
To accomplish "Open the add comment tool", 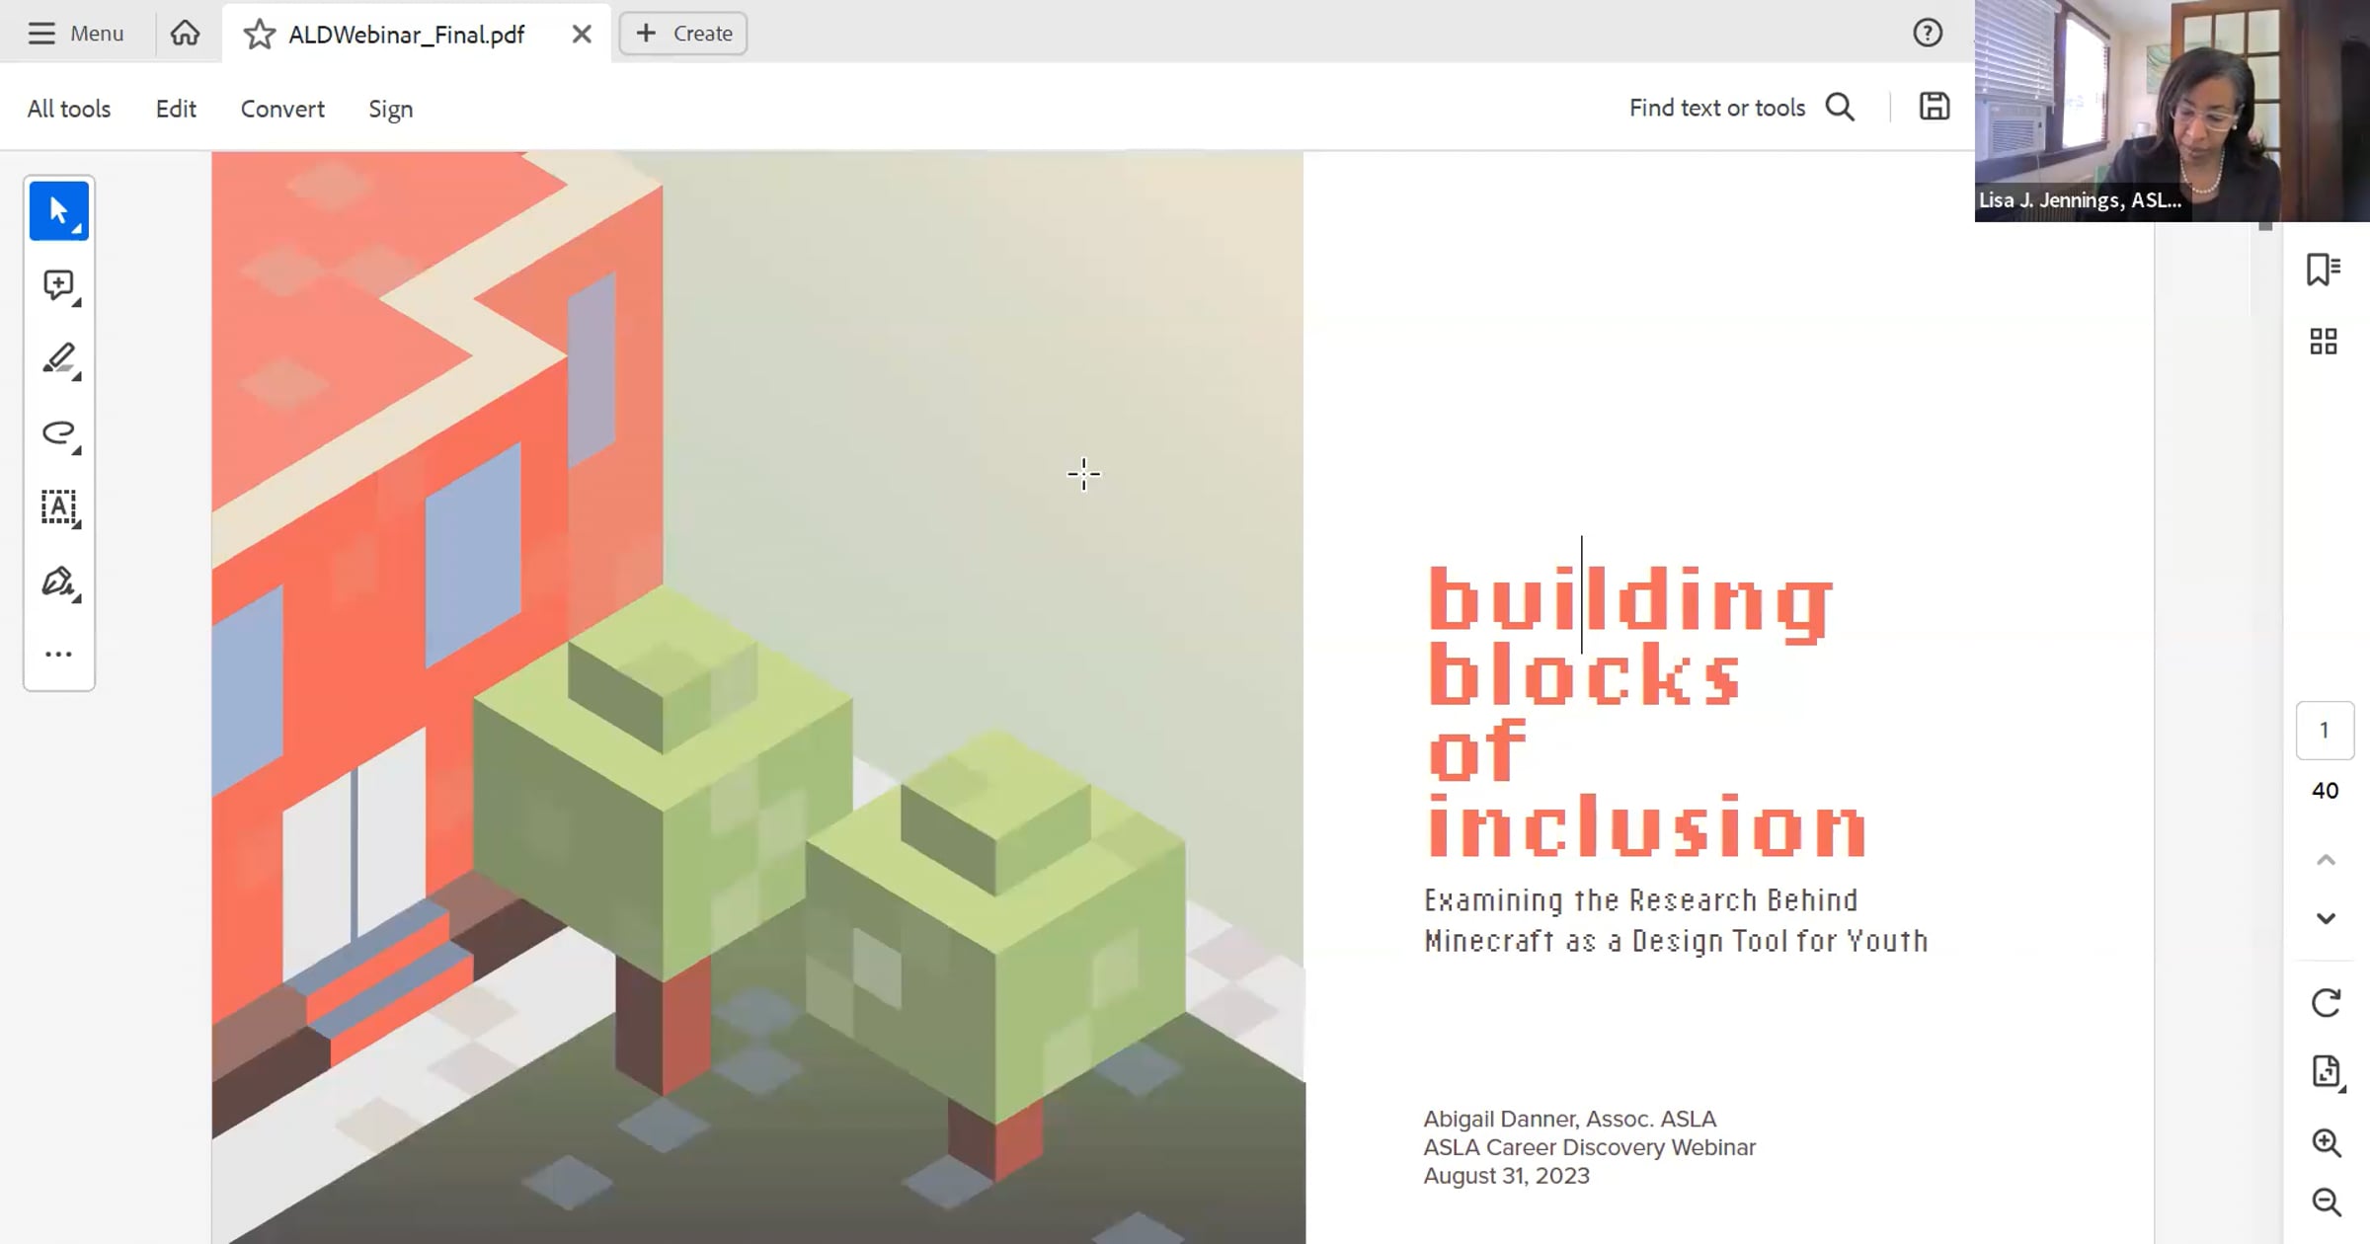I will pyautogui.click(x=58, y=285).
